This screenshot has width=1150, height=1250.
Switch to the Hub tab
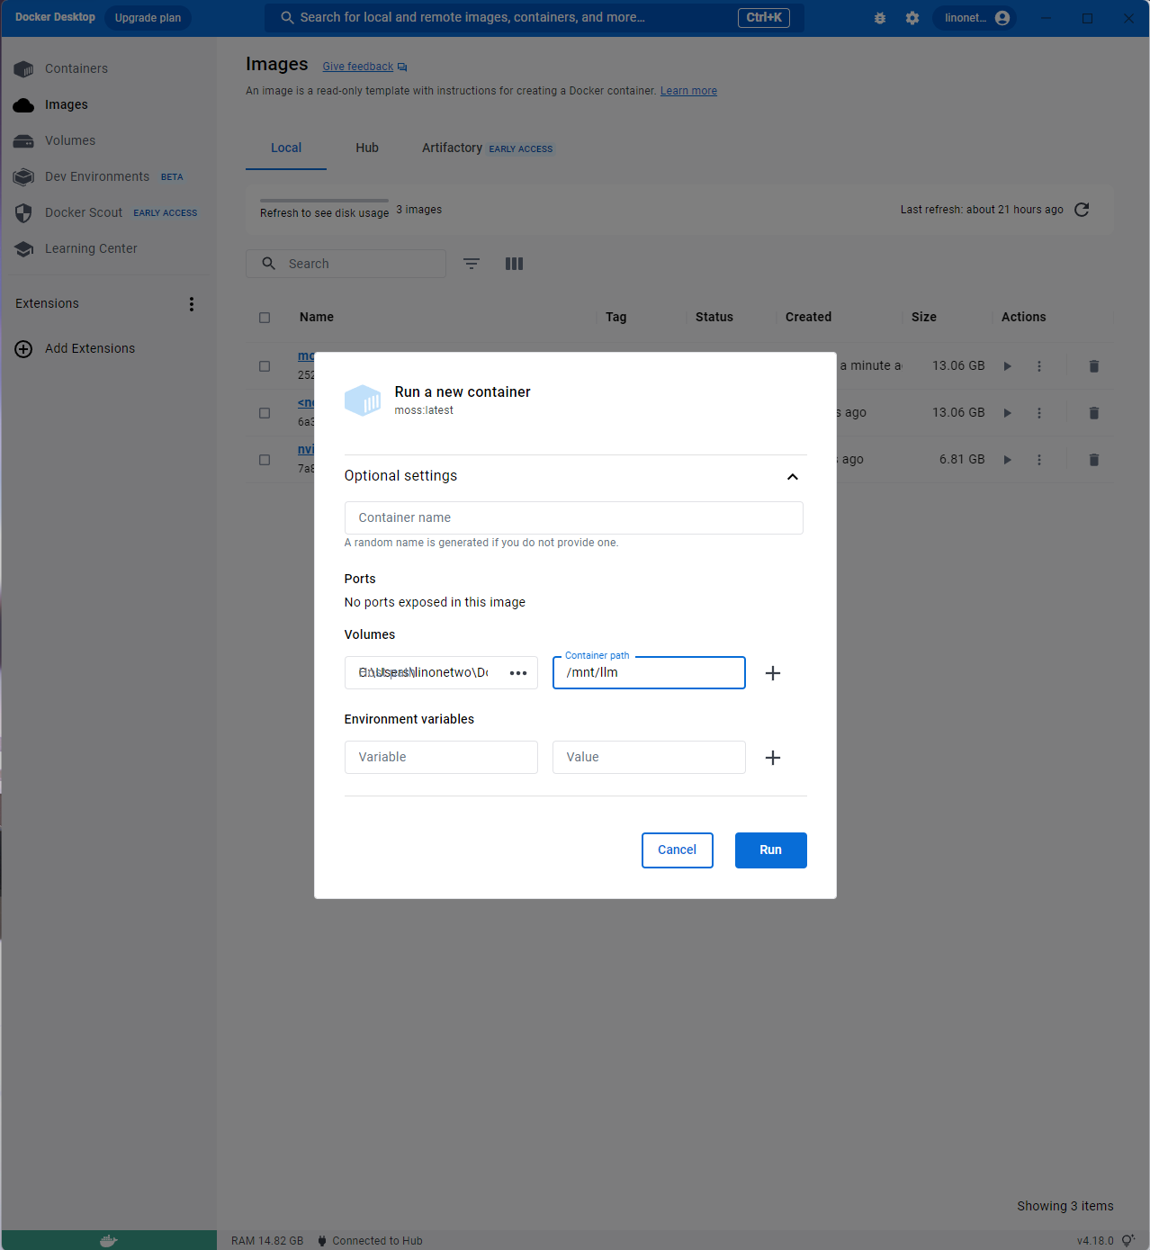[x=367, y=148]
